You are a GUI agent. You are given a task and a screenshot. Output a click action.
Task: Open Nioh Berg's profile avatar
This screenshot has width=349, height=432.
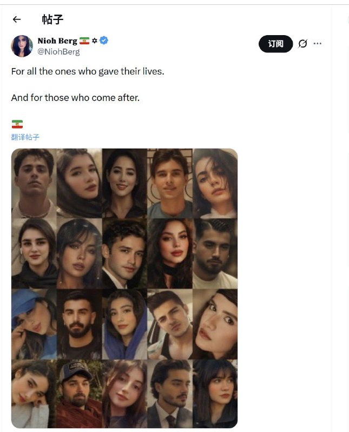(x=22, y=46)
